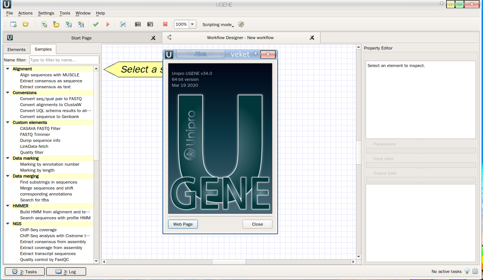This screenshot has width=483, height=280.
Task: Select CASAVA FASTQ Filter sample
Action: (40, 128)
